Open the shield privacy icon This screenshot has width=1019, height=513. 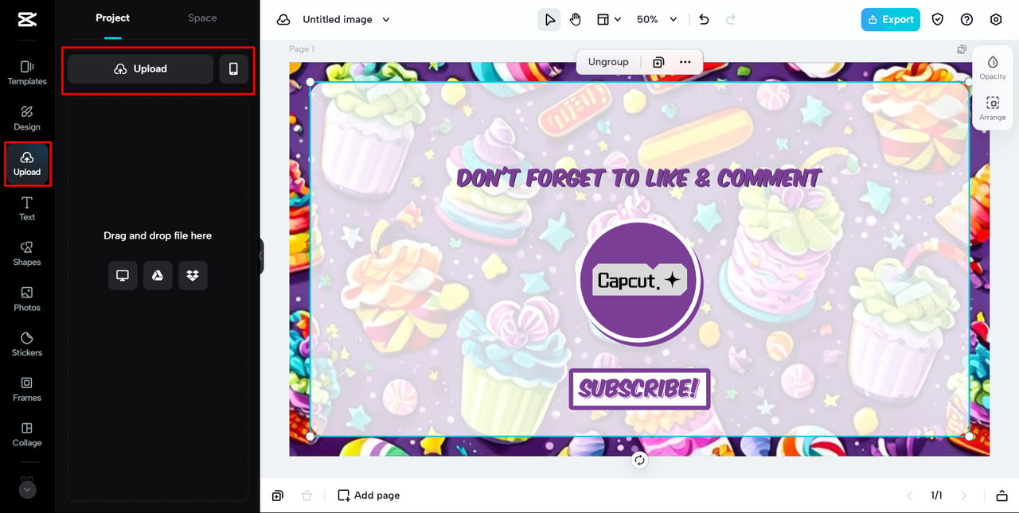pyautogui.click(x=938, y=20)
